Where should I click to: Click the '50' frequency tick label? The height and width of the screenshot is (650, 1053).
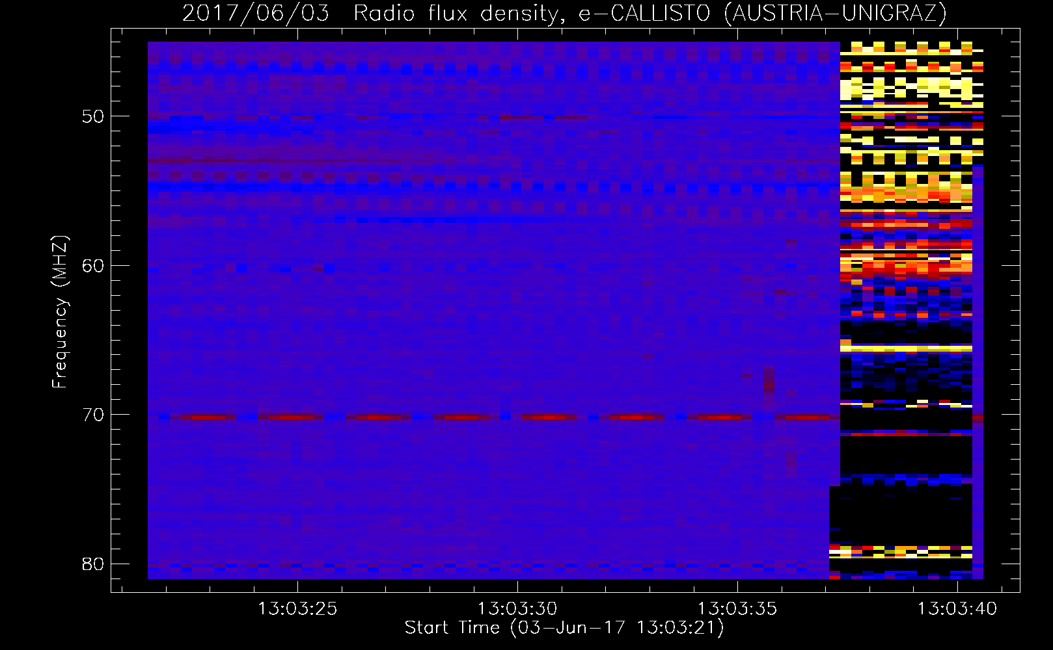(x=93, y=117)
